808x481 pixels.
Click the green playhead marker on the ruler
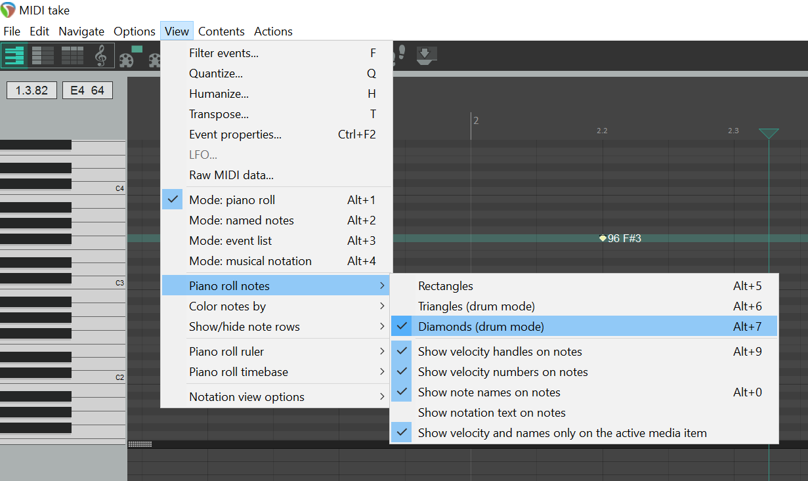coord(769,133)
